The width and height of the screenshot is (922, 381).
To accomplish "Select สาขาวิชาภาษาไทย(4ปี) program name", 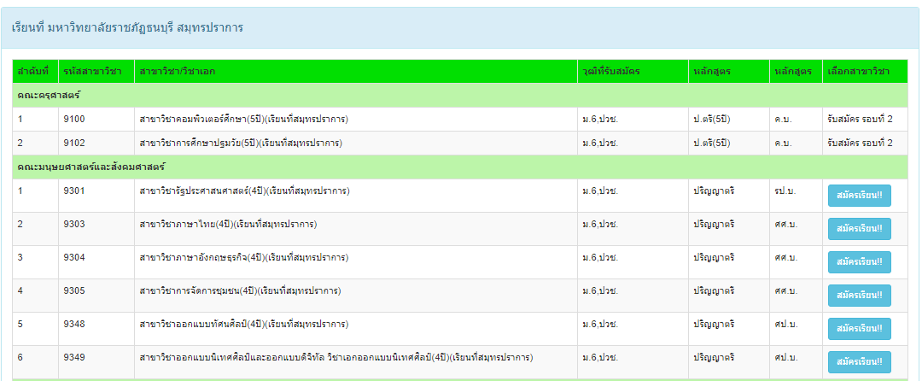I will click(228, 225).
